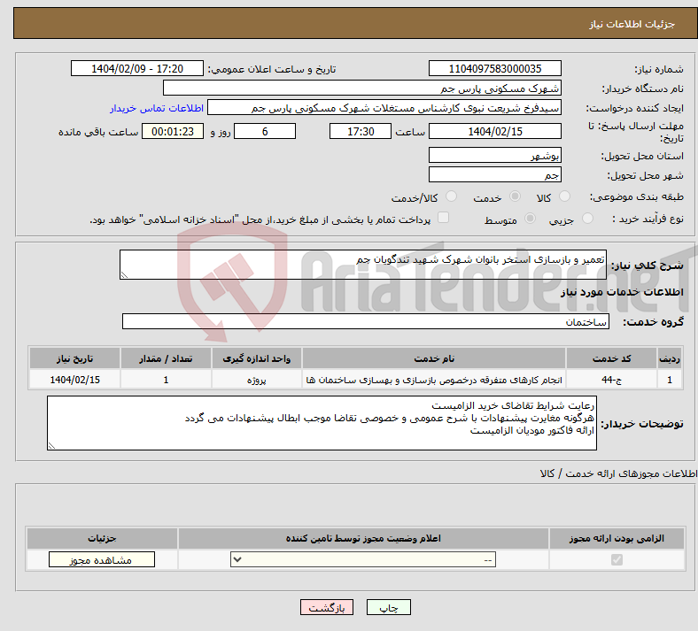The height and width of the screenshot is (631, 698).
Task: Click the اطلاعات مجوزهای ارائه خدمت / کالا heading
Action: (x=619, y=473)
